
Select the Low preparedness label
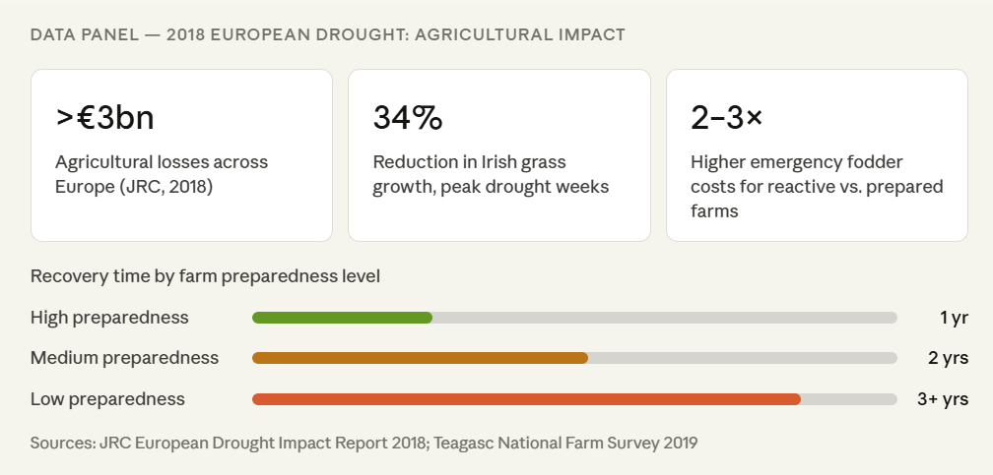click(107, 399)
